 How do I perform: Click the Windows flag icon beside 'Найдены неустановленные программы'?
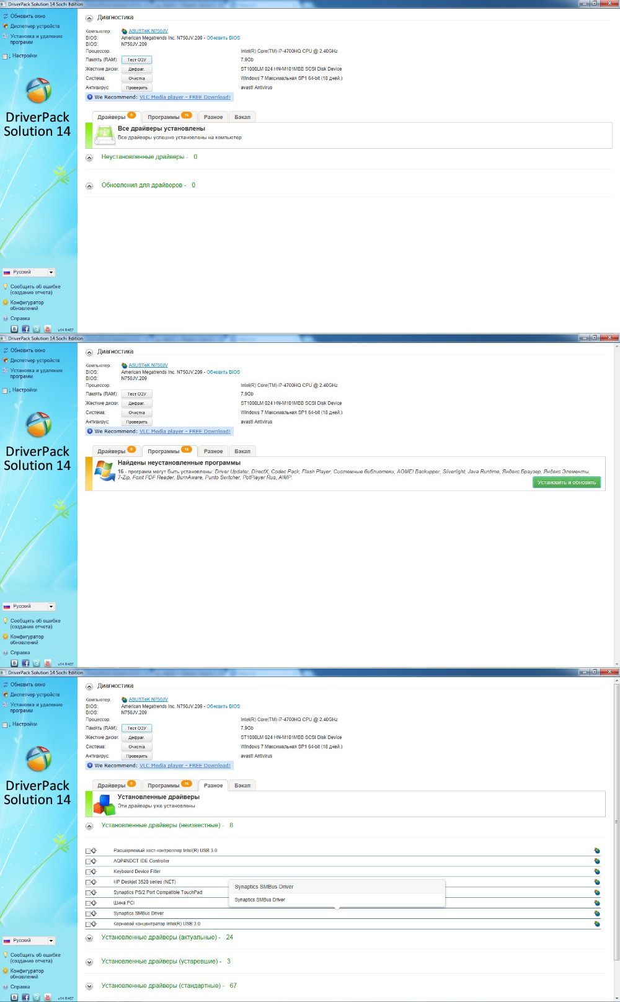(x=104, y=471)
